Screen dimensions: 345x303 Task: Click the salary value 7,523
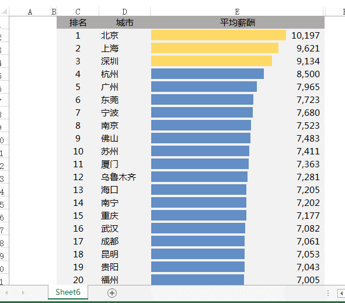tap(308, 126)
